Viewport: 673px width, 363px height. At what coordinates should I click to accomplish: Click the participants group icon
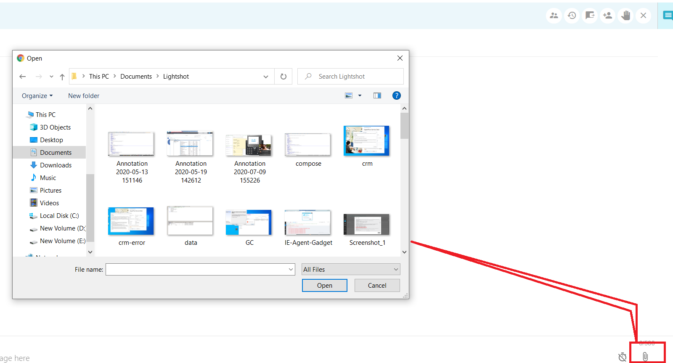(554, 16)
